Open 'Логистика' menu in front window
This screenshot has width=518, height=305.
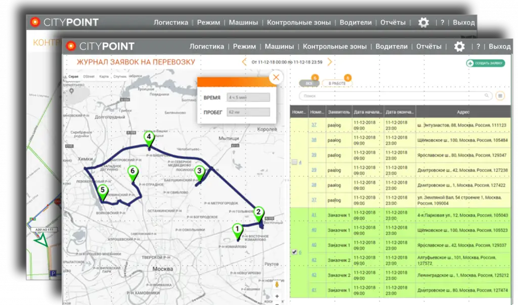pyautogui.click(x=206, y=46)
